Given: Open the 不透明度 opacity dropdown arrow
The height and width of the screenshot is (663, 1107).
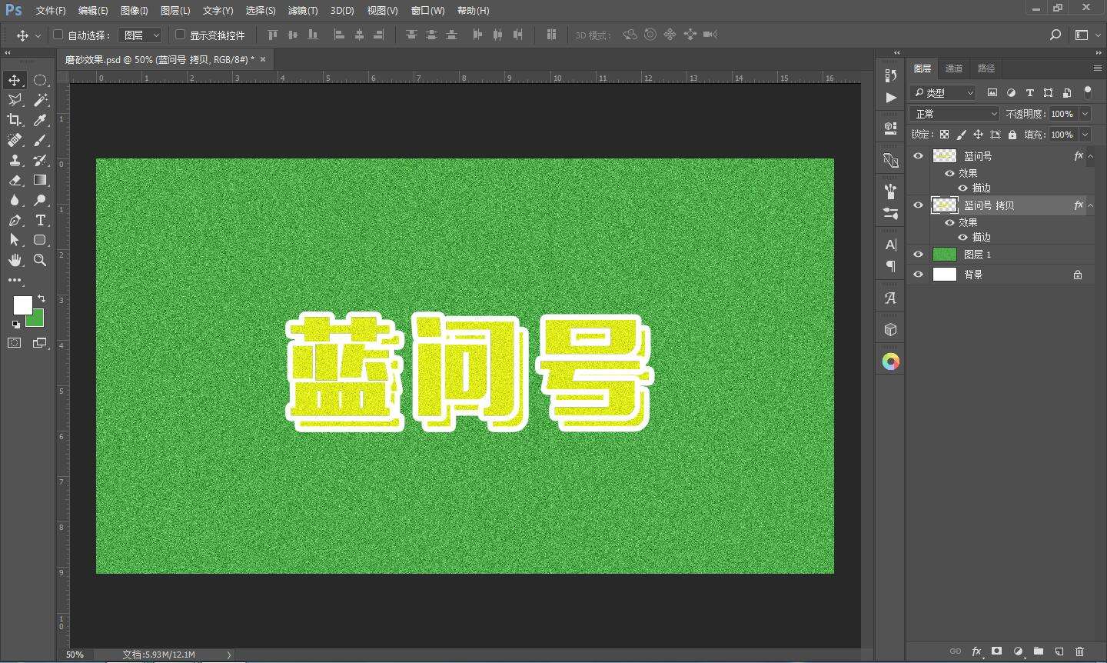Looking at the screenshot, I should pos(1085,114).
